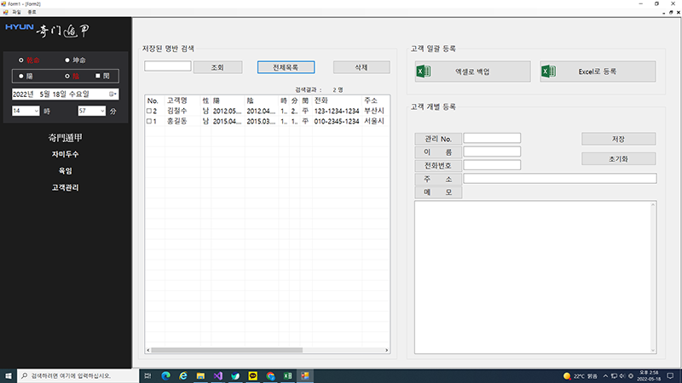Check the box for customer 김철수

(149, 111)
